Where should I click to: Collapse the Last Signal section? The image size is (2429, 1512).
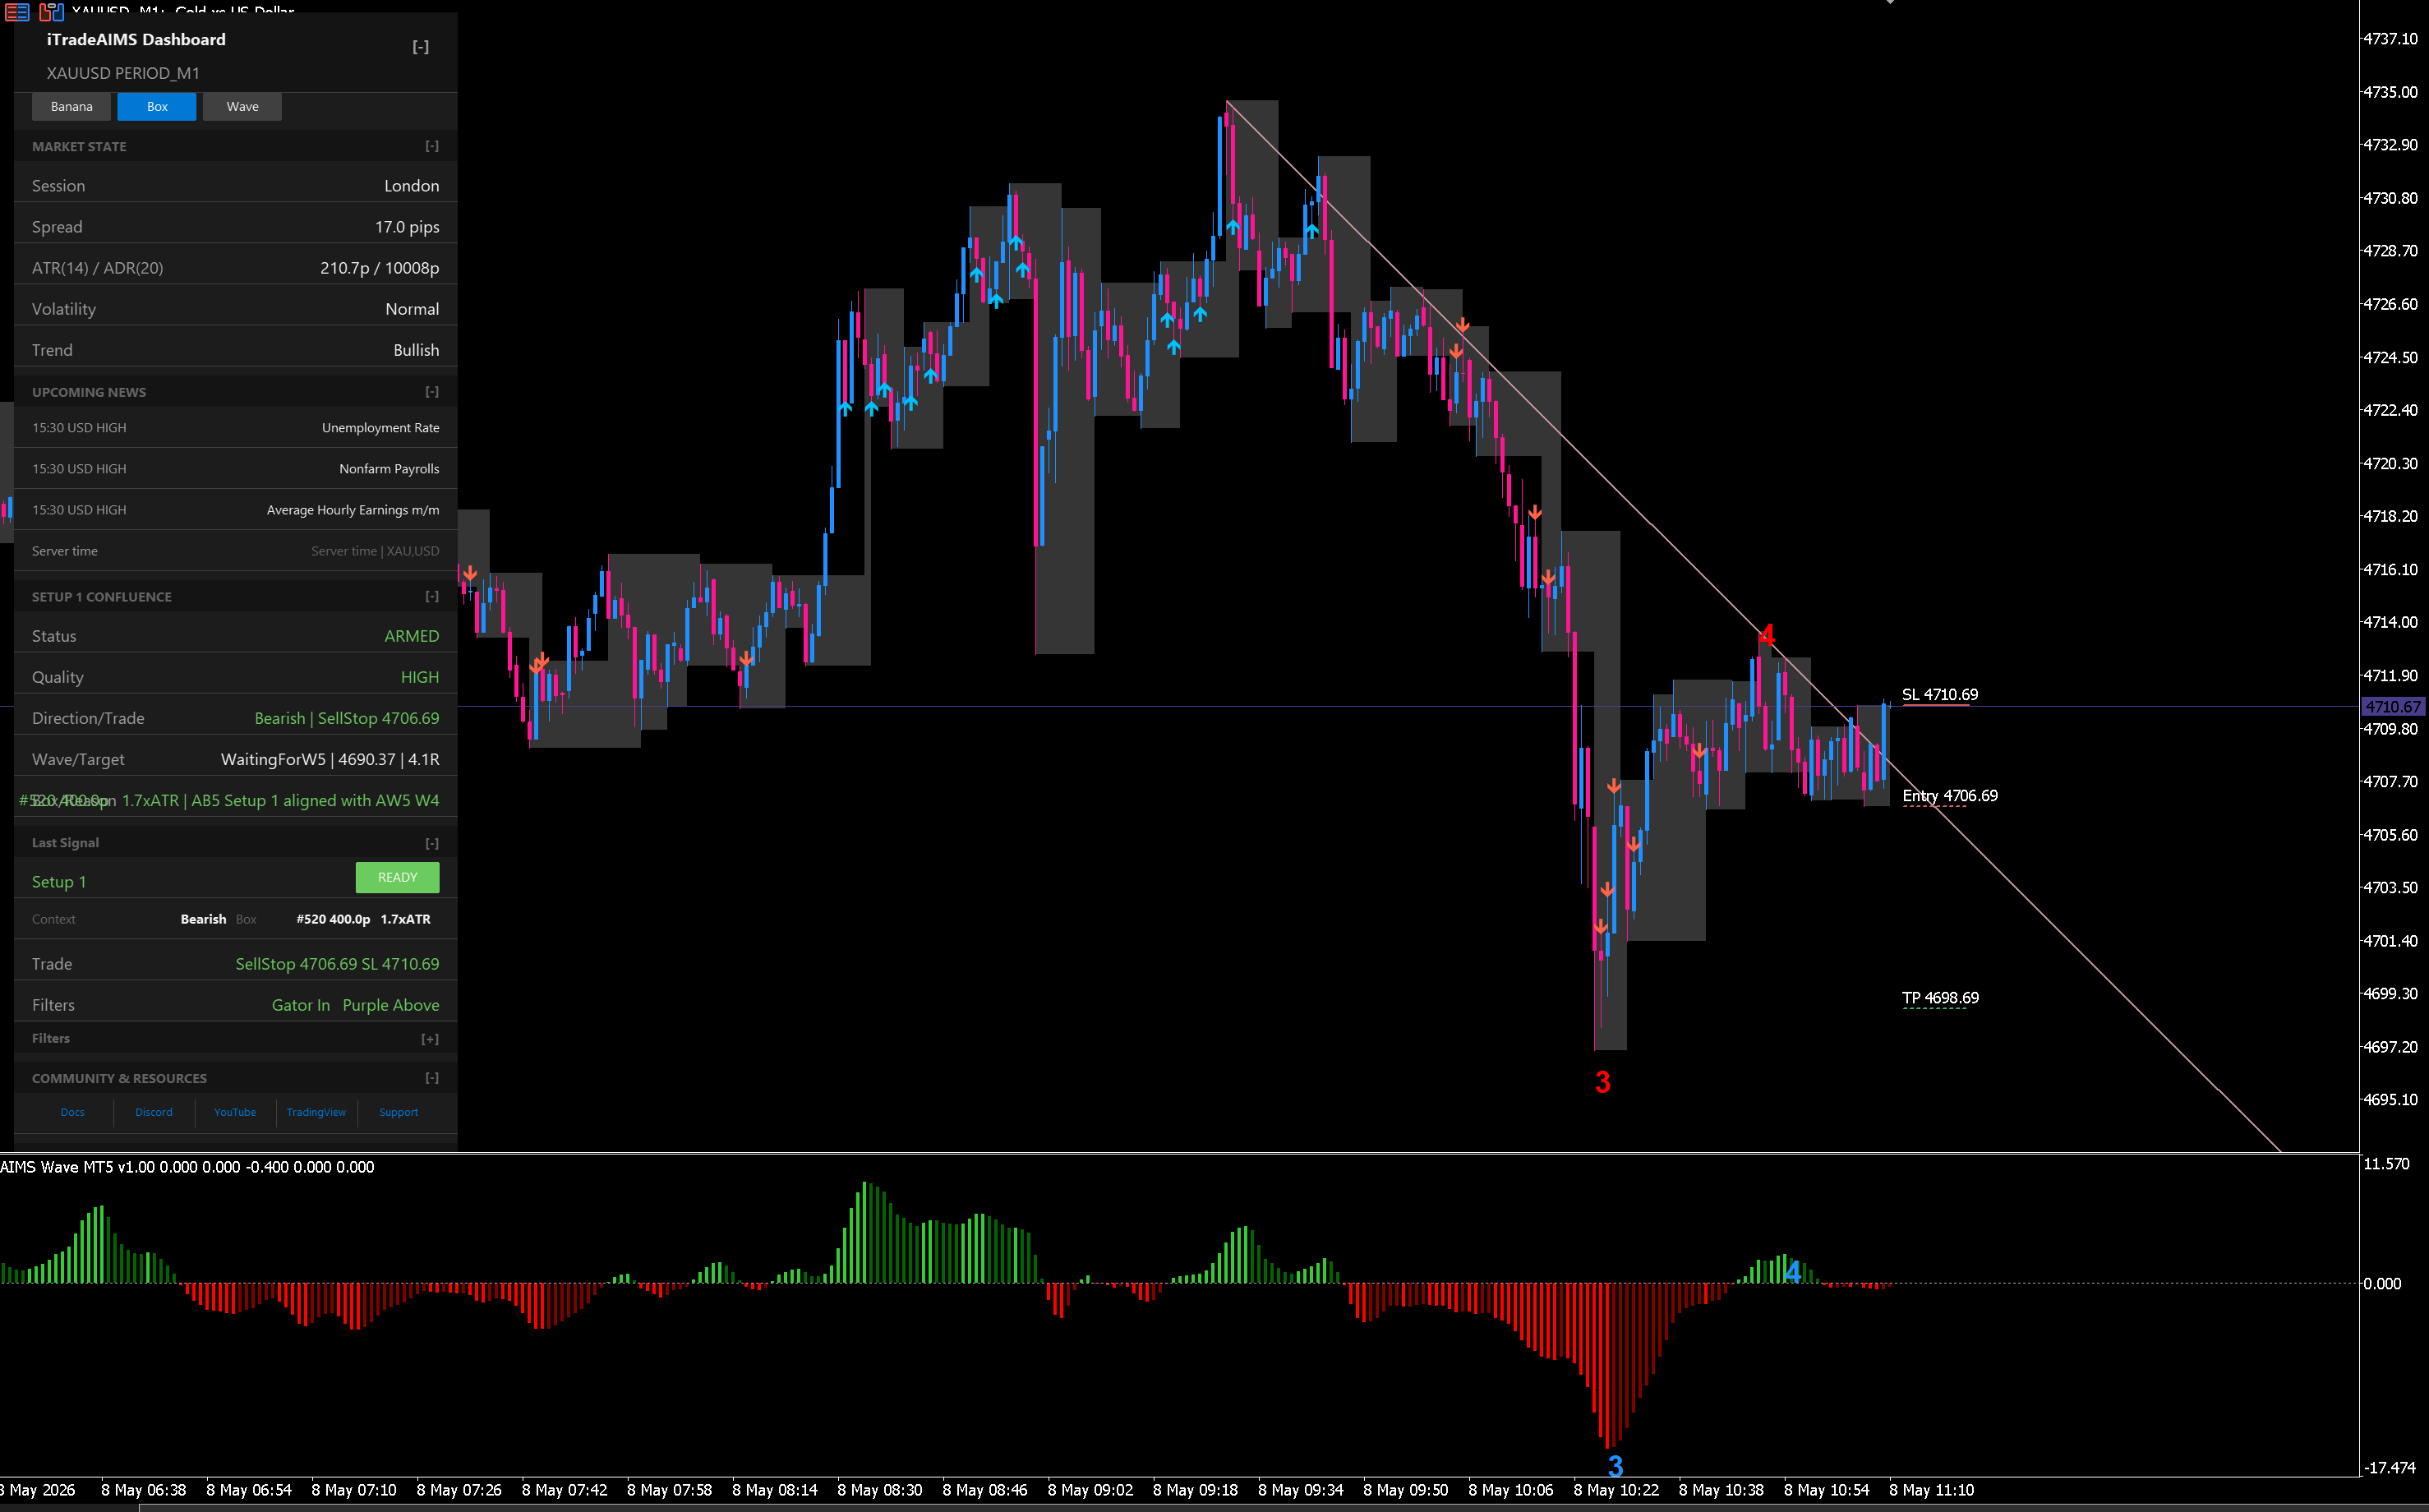click(x=432, y=843)
